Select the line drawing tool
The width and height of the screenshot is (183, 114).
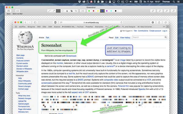point(49,11)
